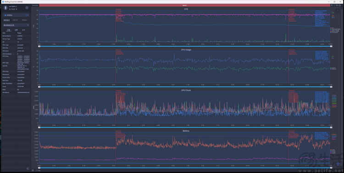Click the OpenGL row in info table
The height and width of the screenshot is (173, 344).
click(x=16, y=67)
